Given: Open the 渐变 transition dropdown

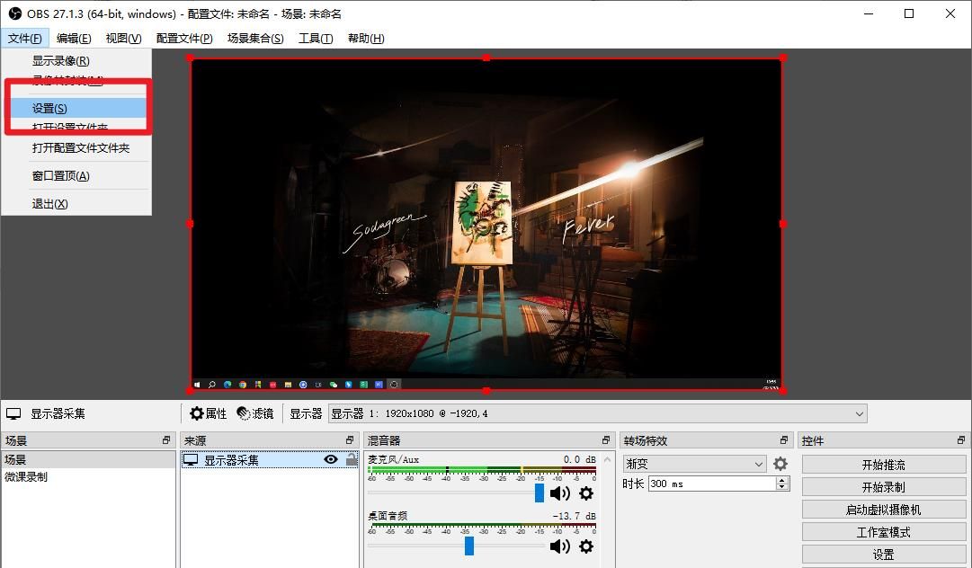Looking at the screenshot, I should [696, 464].
